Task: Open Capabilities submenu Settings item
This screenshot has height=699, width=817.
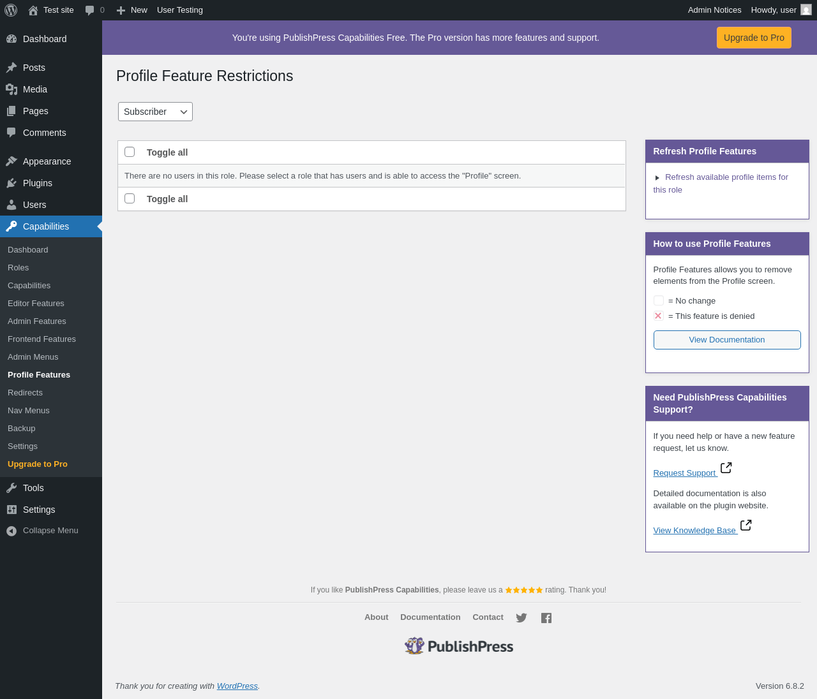Action: (x=22, y=446)
